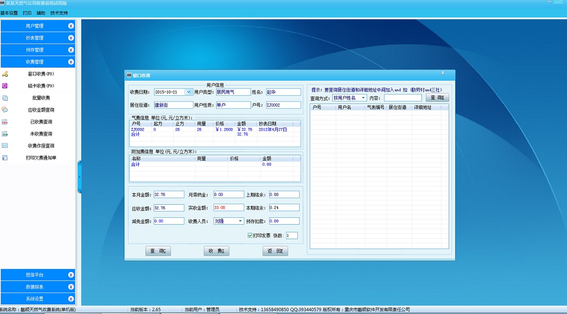
Task: Click the 抄表日期 column header
Action: [x=275, y=123]
